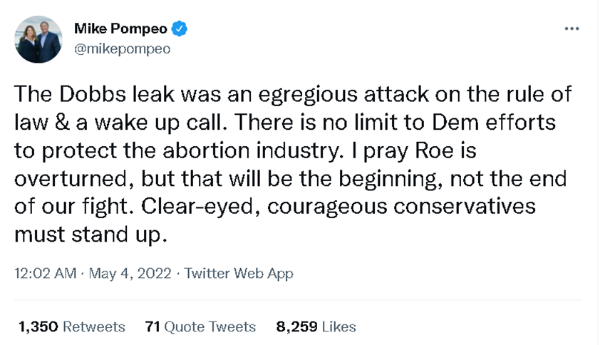View the 71 Quote Tweets
The height and width of the screenshot is (345, 605).
[x=200, y=326]
